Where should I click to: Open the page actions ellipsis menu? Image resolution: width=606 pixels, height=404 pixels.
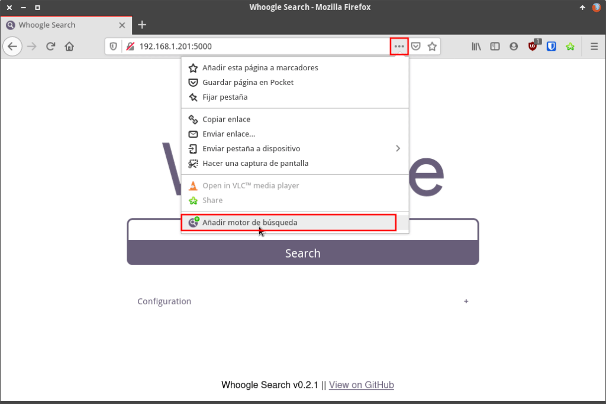pos(399,46)
